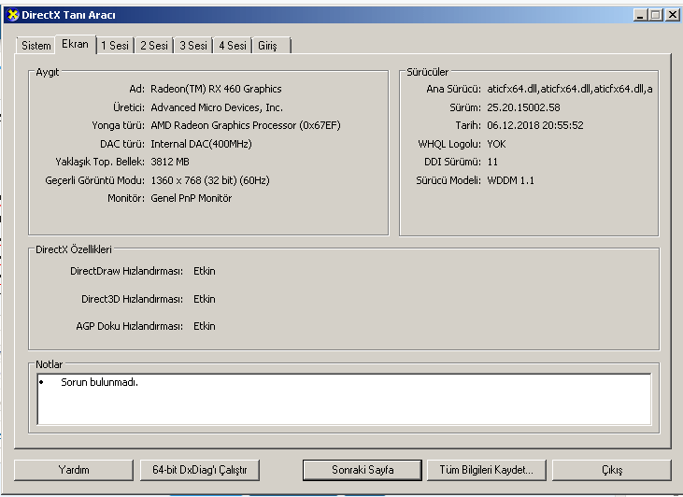The image size is (683, 497).
Task: Go to the 3 Sesi tab
Action: point(193,45)
